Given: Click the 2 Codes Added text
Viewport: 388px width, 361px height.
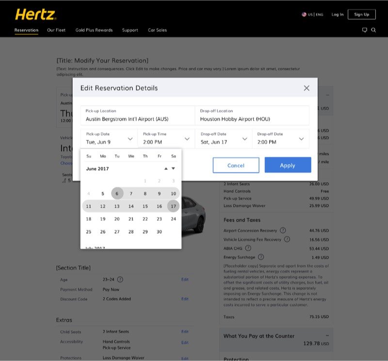Looking at the screenshot, I should 117,299.
